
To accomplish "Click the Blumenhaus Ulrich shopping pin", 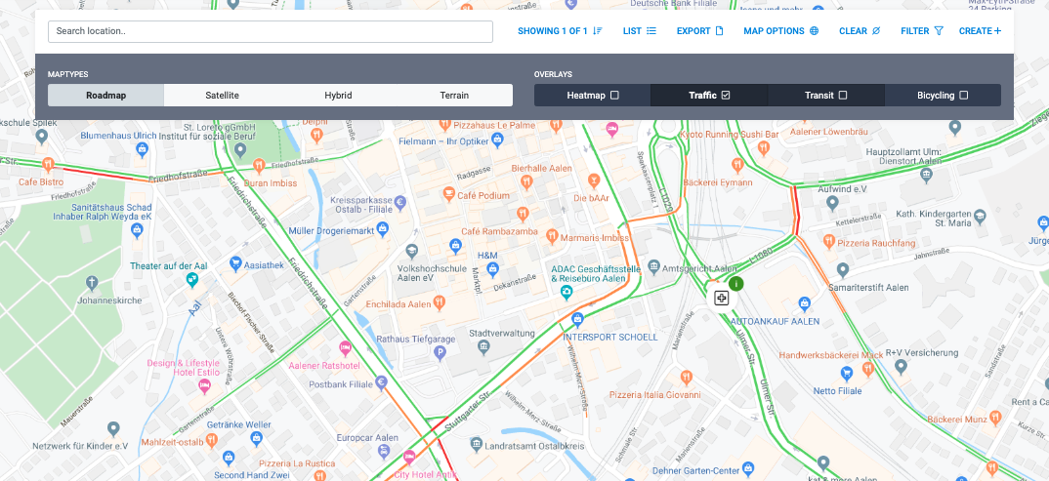I will tap(142, 150).
